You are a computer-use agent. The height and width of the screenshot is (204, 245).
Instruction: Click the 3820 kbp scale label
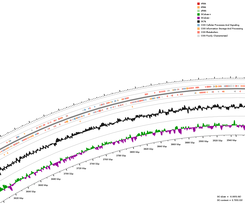click(149, 149)
